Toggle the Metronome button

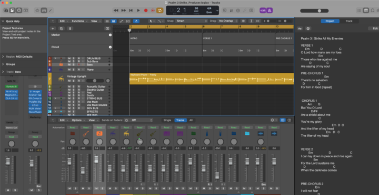(270, 10)
